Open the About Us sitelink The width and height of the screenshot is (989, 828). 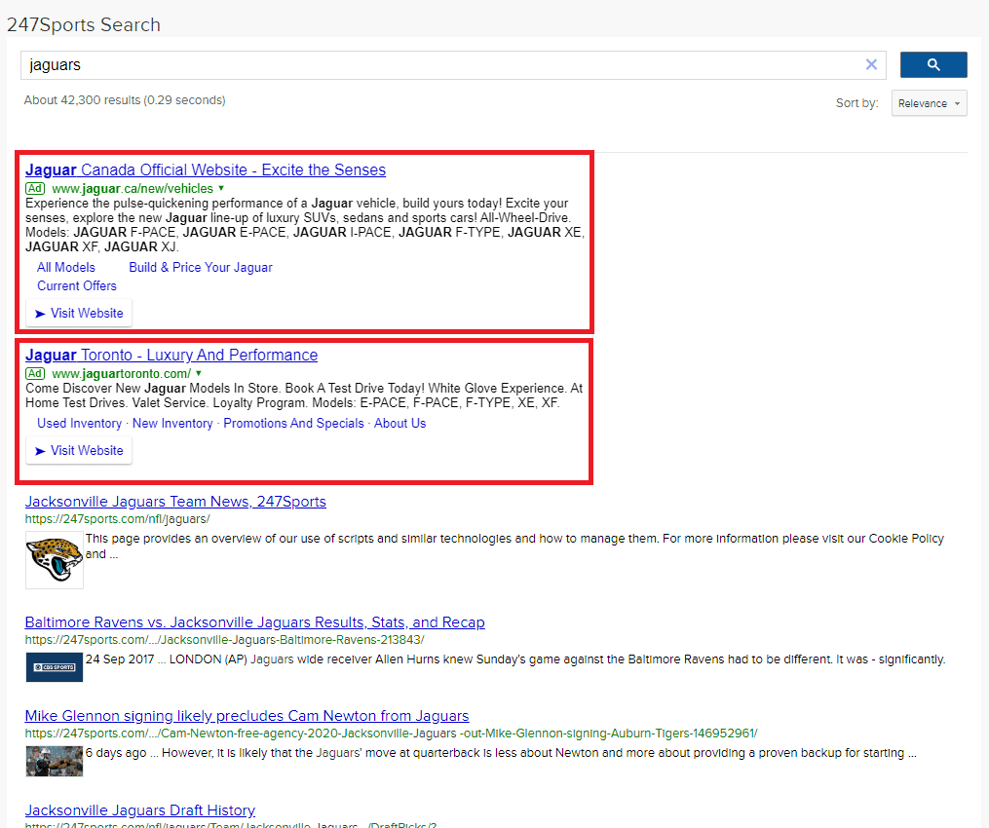point(399,423)
